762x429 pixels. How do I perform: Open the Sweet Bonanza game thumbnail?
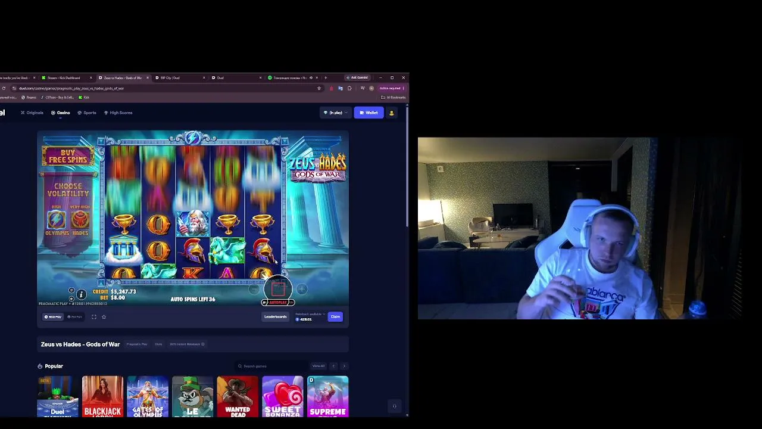click(x=283, y=396)
